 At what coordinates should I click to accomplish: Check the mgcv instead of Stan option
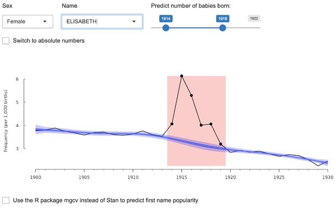[x=6, y=200]
